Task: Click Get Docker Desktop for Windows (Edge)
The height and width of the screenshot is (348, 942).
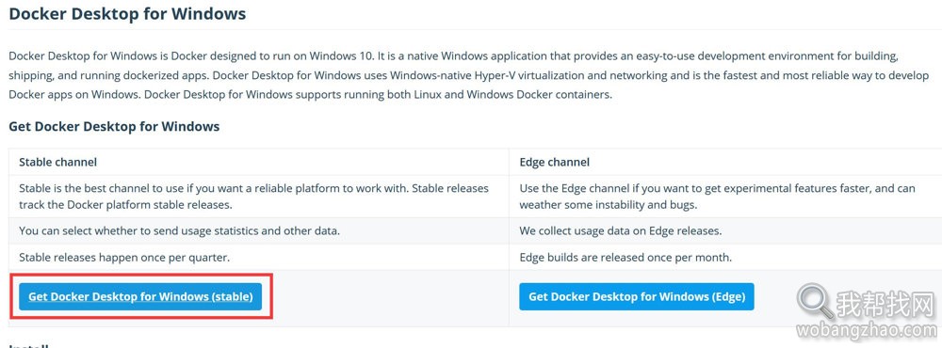Action: click(x=636, y=296)
